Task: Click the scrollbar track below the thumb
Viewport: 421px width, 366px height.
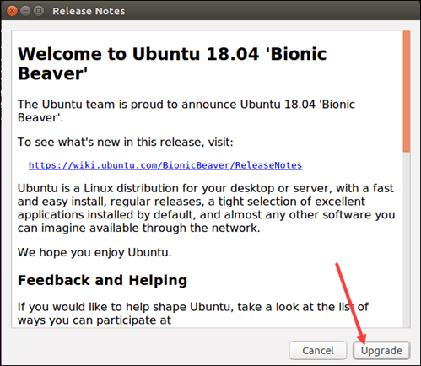Action: tap(406, 240)
